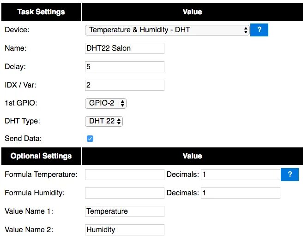Click the Value Name 2 Humidity field
This screenshot has width=308, height=240.
[x=125, y=229]
